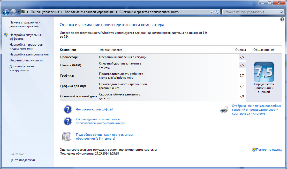
Task: Click the Оценка column header
Action: 240,50
